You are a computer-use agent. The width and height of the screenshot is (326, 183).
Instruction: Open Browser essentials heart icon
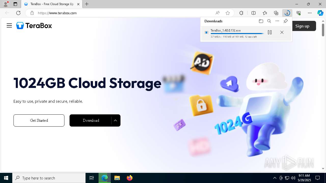click(x=298, y=13)
